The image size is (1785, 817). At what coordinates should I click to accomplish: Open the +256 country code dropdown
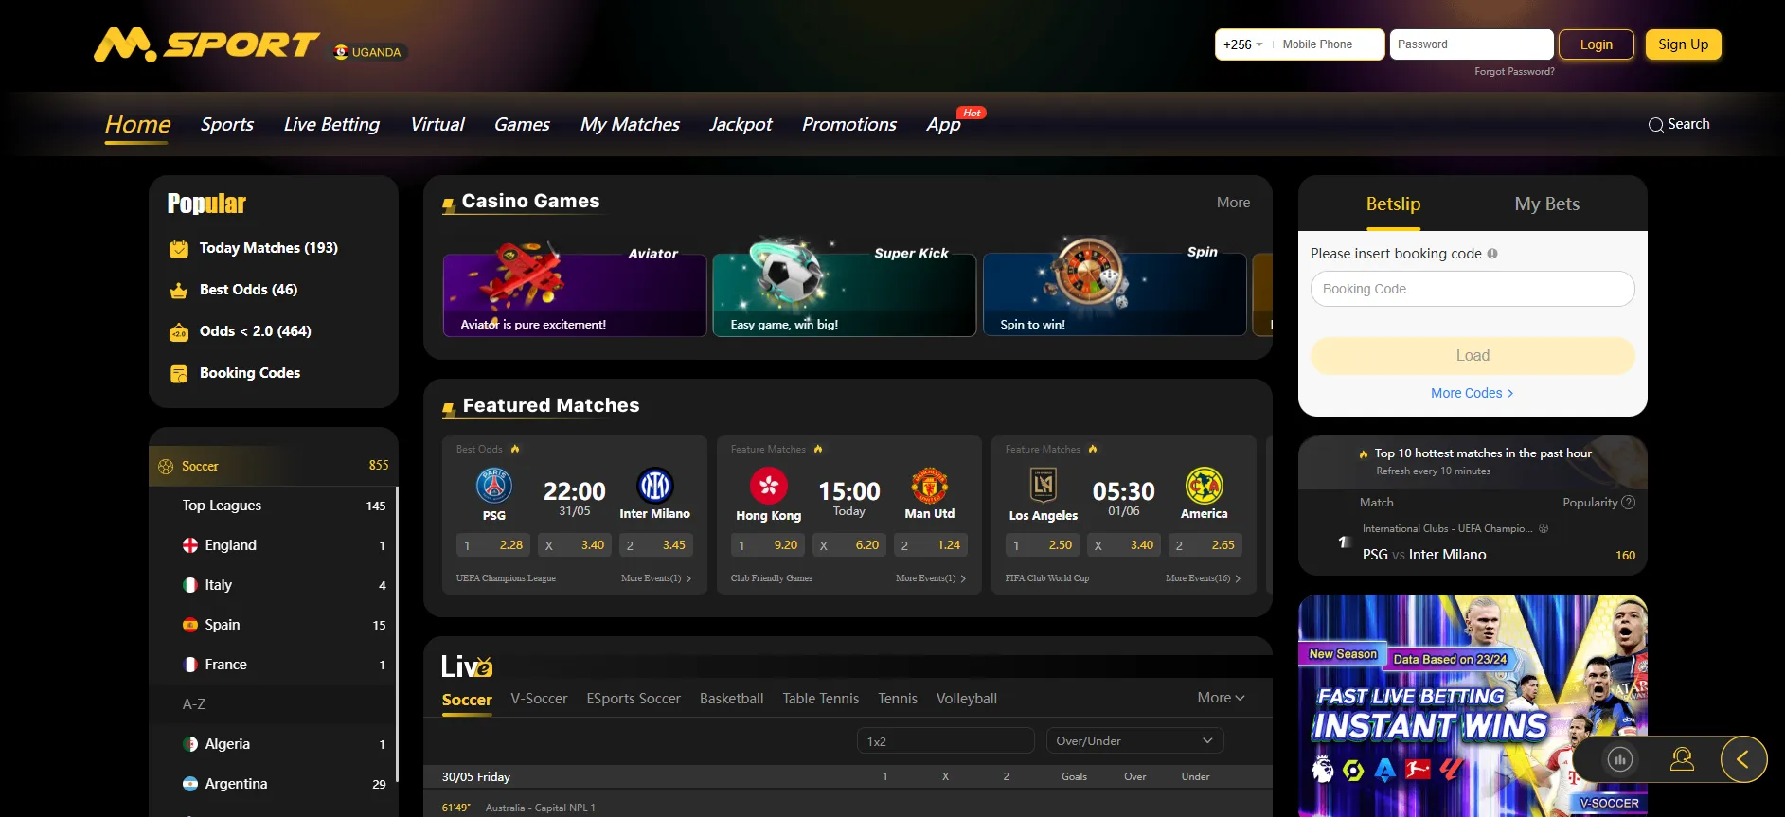[x=1243, y=44]
